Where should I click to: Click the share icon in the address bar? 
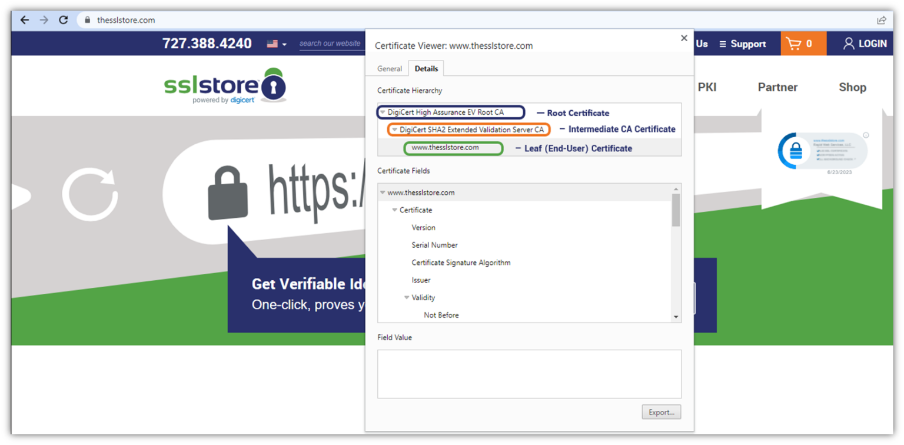(882, 19)
